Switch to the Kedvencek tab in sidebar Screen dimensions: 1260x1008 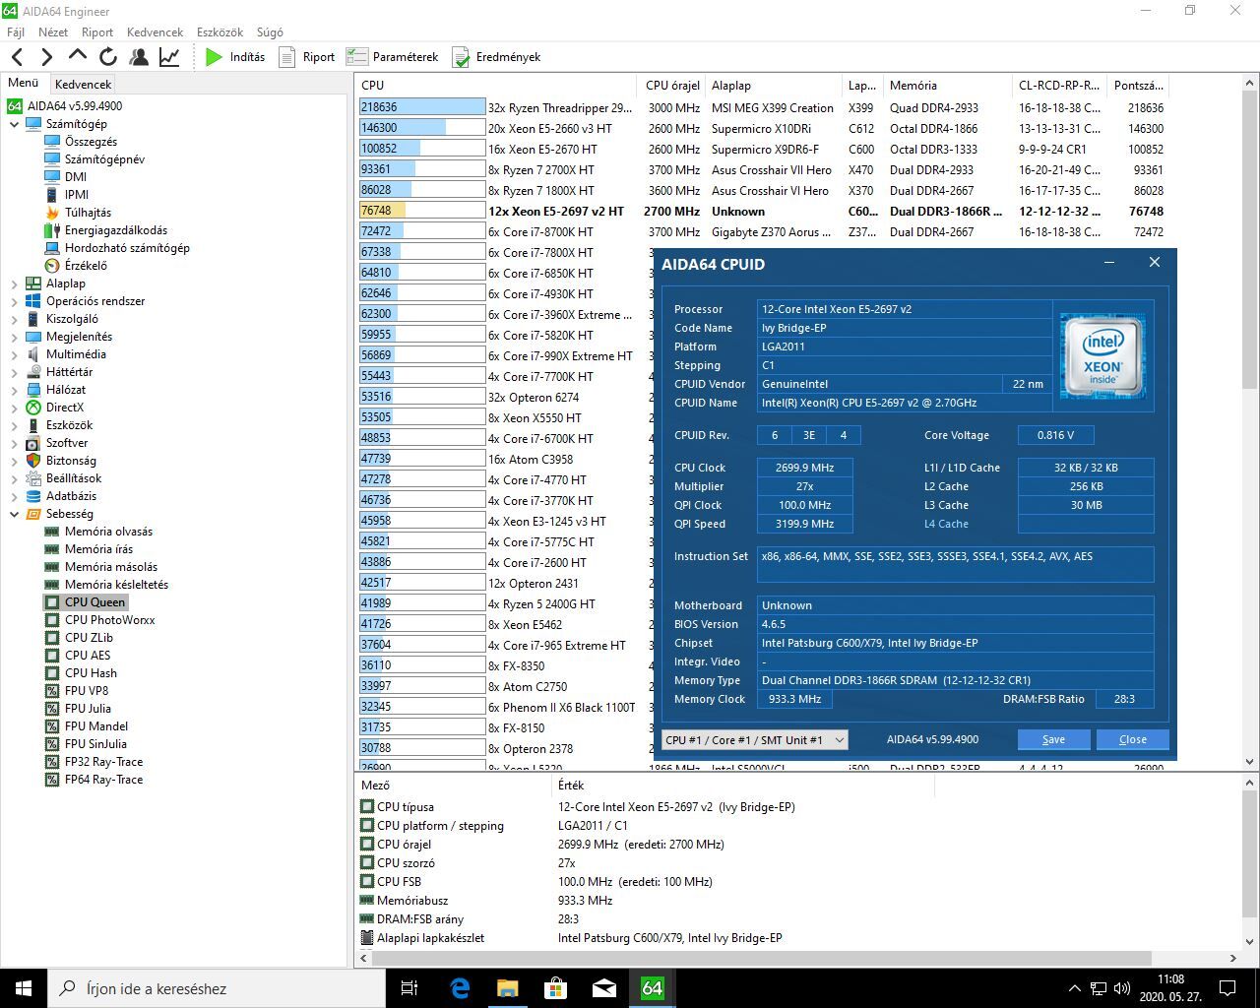coord(84,85)
